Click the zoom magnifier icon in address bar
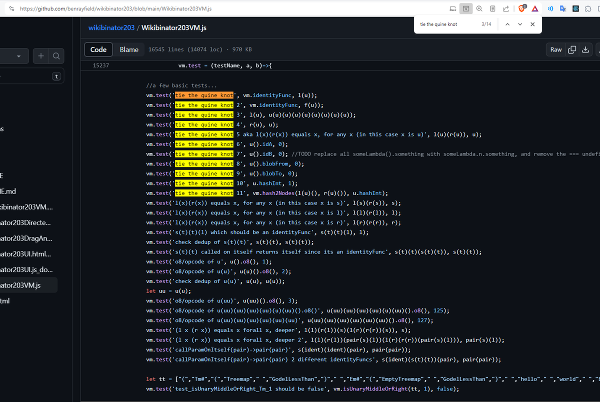600x402 pixels. [x=479, y=9]
